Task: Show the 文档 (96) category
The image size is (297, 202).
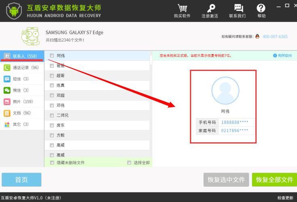Action: click(x=22, y=113)
